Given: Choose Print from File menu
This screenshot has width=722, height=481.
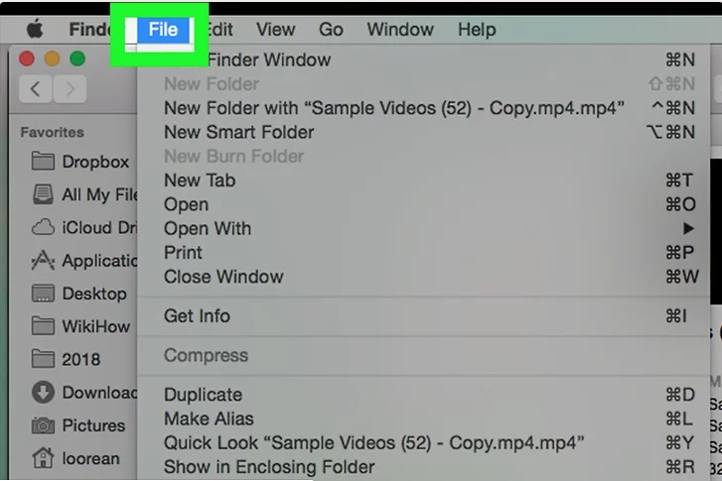Looking at the screenshot, I should 424,253.
